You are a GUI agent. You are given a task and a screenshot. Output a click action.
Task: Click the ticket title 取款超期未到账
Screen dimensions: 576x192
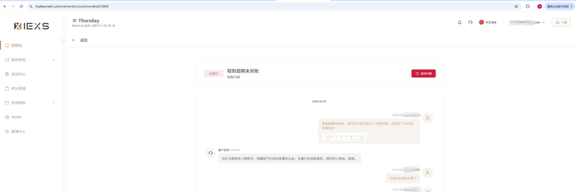[243, 71]
